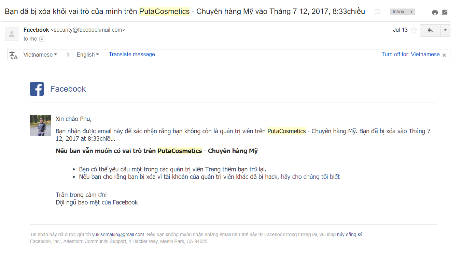Click the translate icon in the translation bar
462x260 pixels.
click(14, 55)
